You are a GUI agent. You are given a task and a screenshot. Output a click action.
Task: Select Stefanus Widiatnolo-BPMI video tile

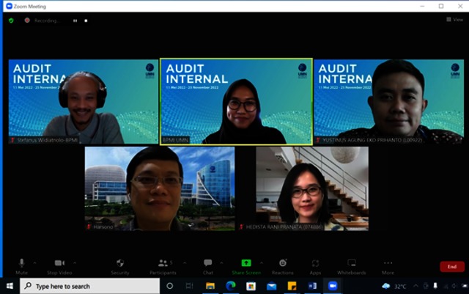tap(84, 102)
